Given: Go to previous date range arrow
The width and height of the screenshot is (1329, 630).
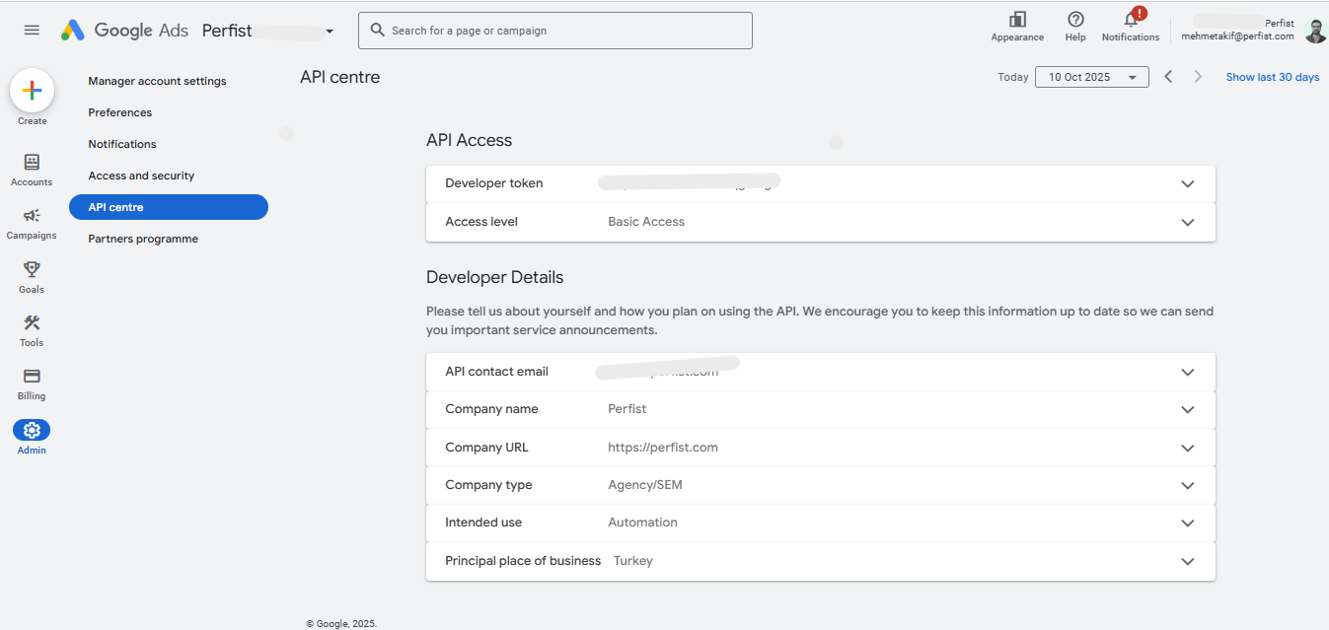Looking at the screenshot, I should point(1168,77).
